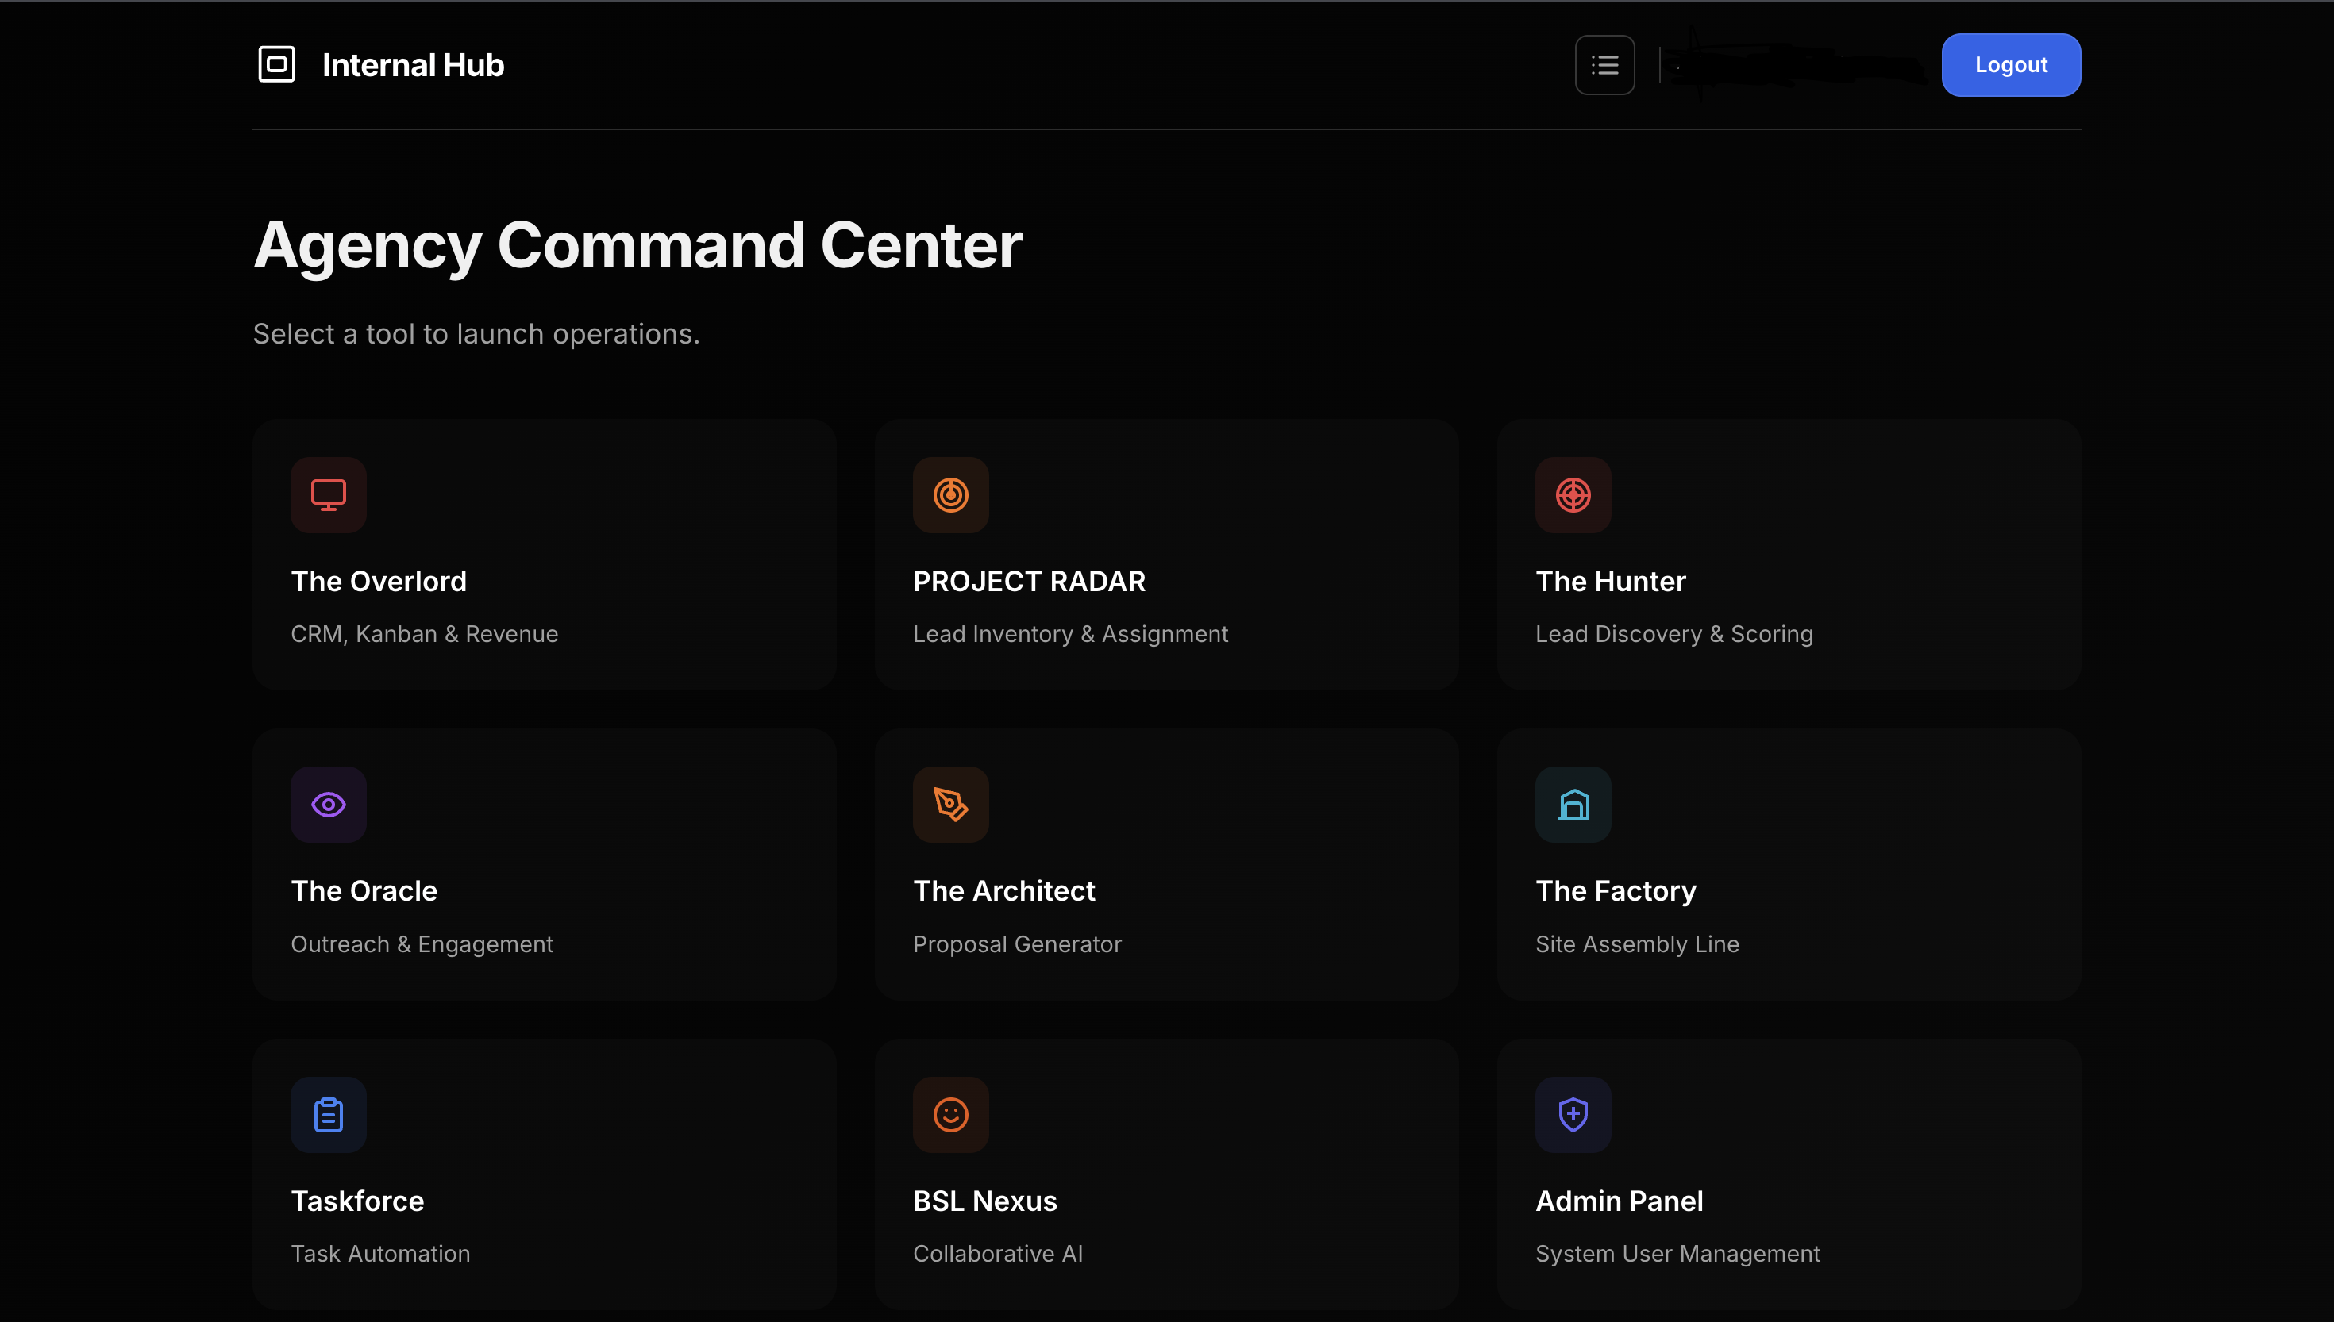Open the Taskforce clipboard icon
2334x1322 pixels.
tap(328, 1115)
